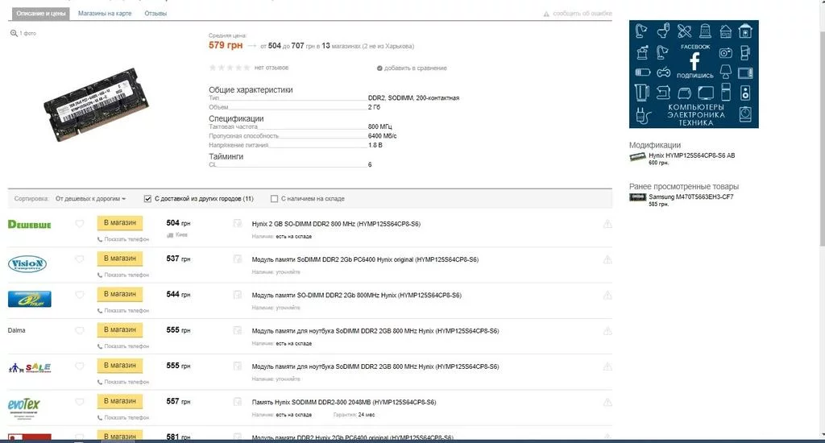Show phone for the SALE store offer
The height and width of the screenshot is (443, 825).
coord(123,382)
